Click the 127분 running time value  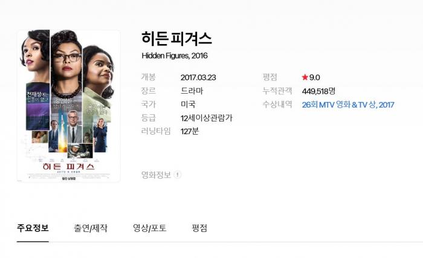click(x=190, y=132)
